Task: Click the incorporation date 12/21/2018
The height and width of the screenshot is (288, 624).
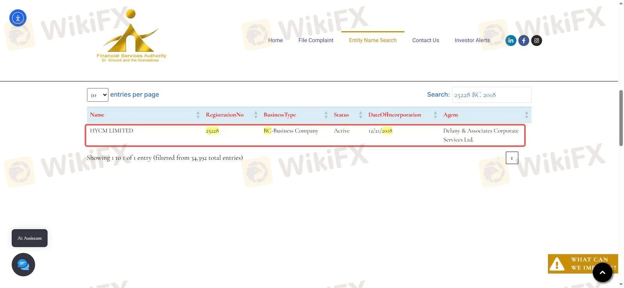Action: pos(380,131)
